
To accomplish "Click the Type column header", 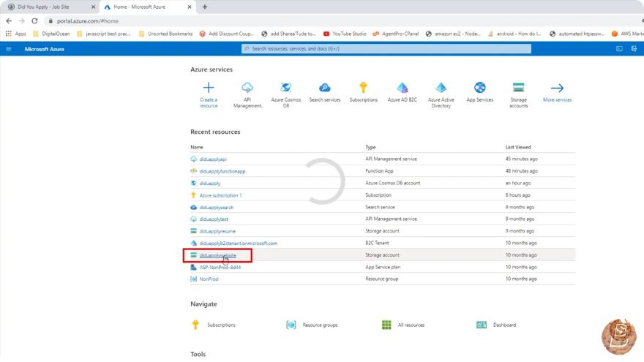I will [x=370, y=147].
